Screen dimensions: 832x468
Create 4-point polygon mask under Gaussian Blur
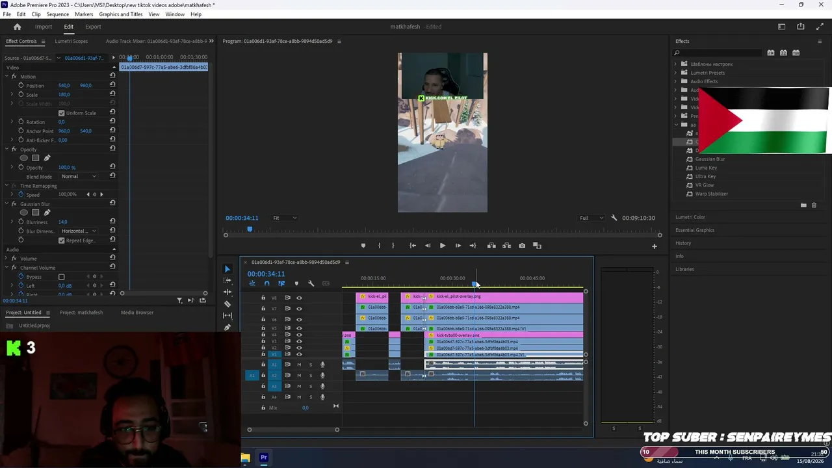(36, 213)
